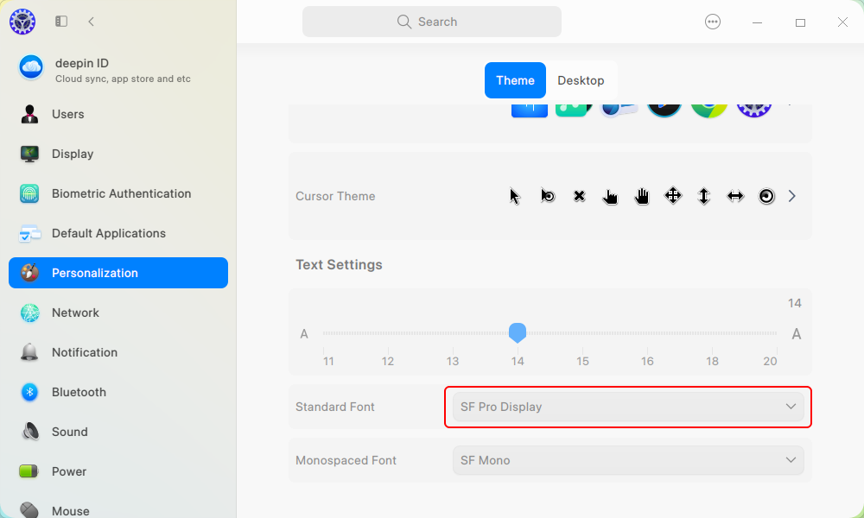Screen dimensions: 864x518
Task: Click the large A increase-size letter
Action: coord(796,333)
